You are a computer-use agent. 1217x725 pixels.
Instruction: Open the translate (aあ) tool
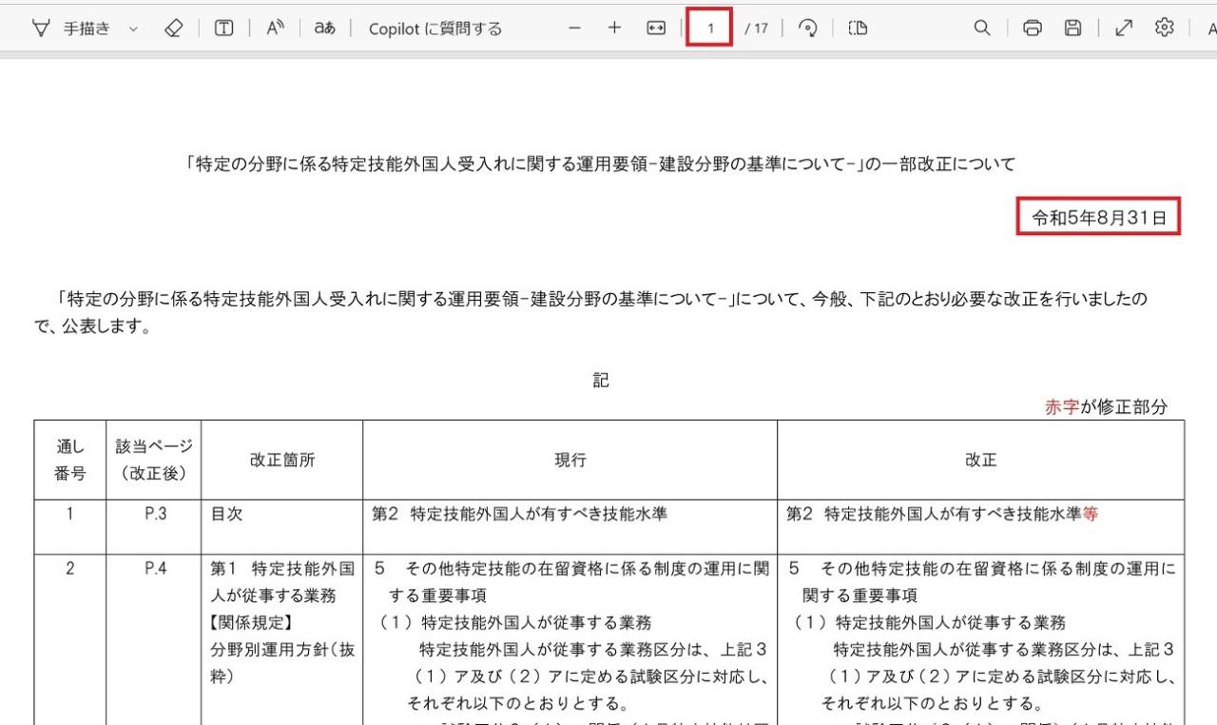click(x=325, y=29)
